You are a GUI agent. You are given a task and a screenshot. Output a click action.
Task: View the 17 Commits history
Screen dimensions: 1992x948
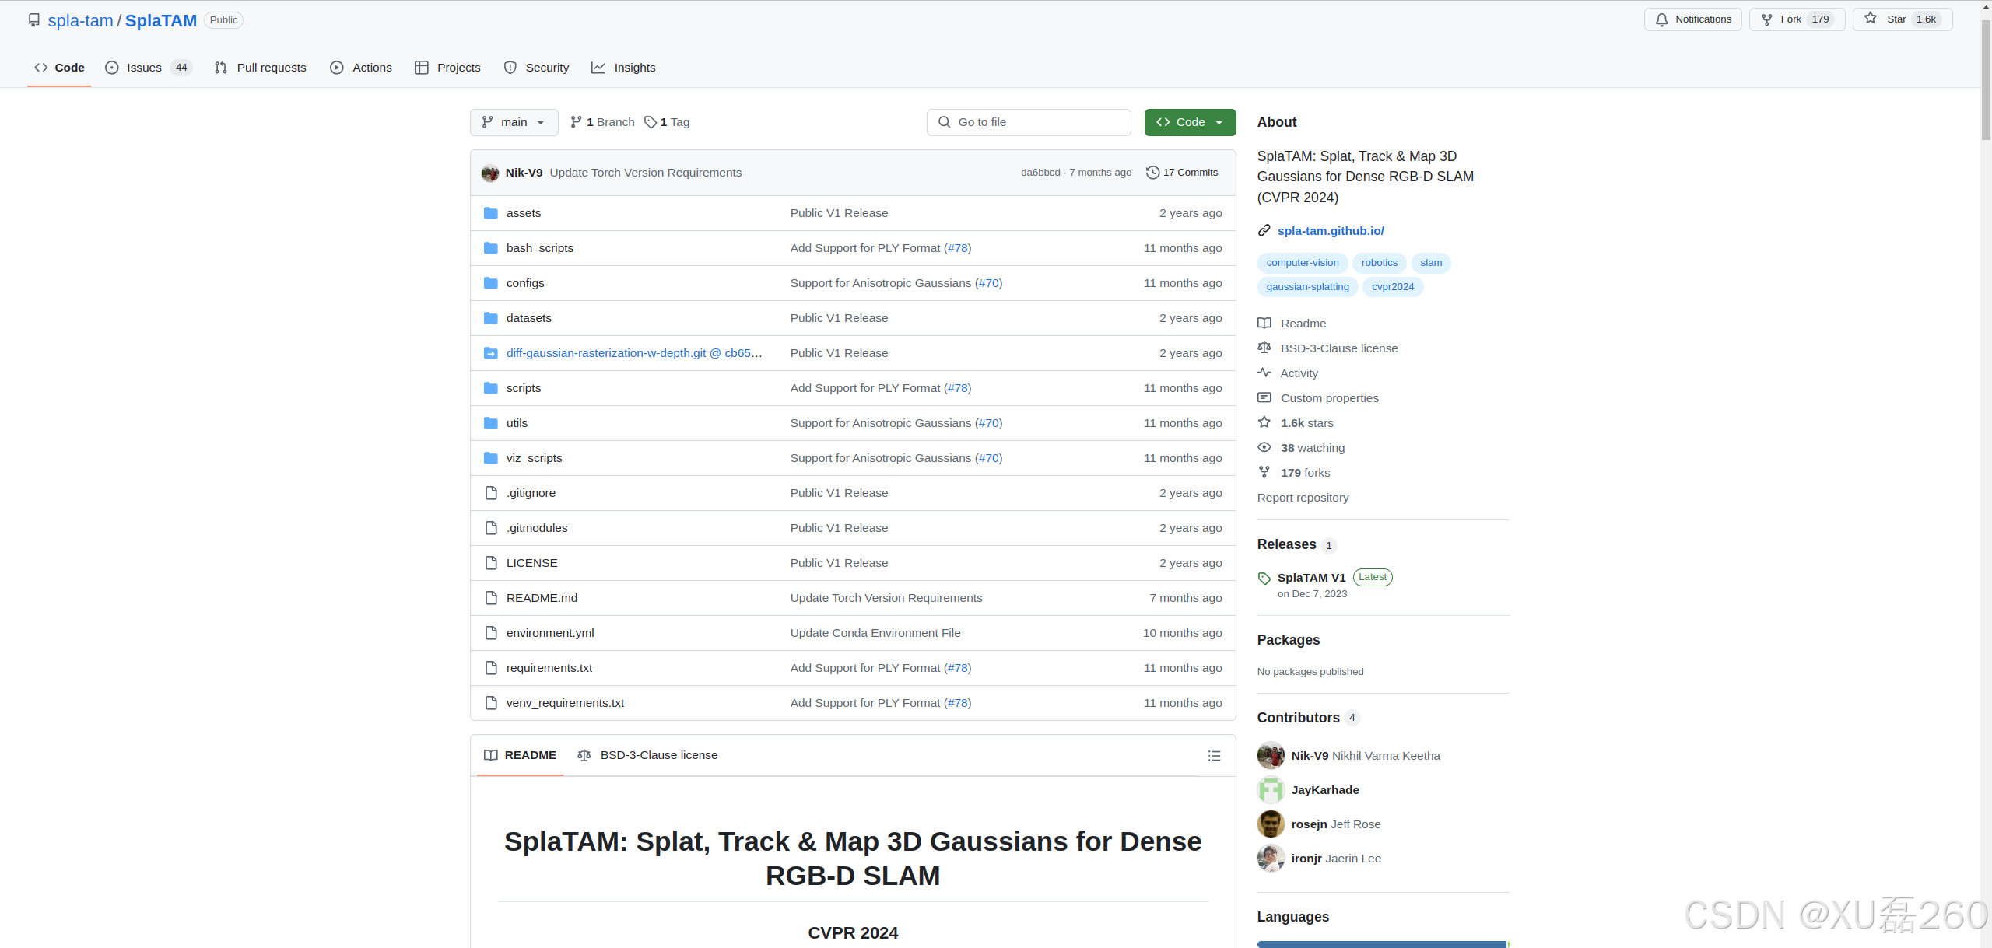coord(1182,172)
